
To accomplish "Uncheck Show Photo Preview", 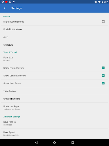I will (103, 68).
